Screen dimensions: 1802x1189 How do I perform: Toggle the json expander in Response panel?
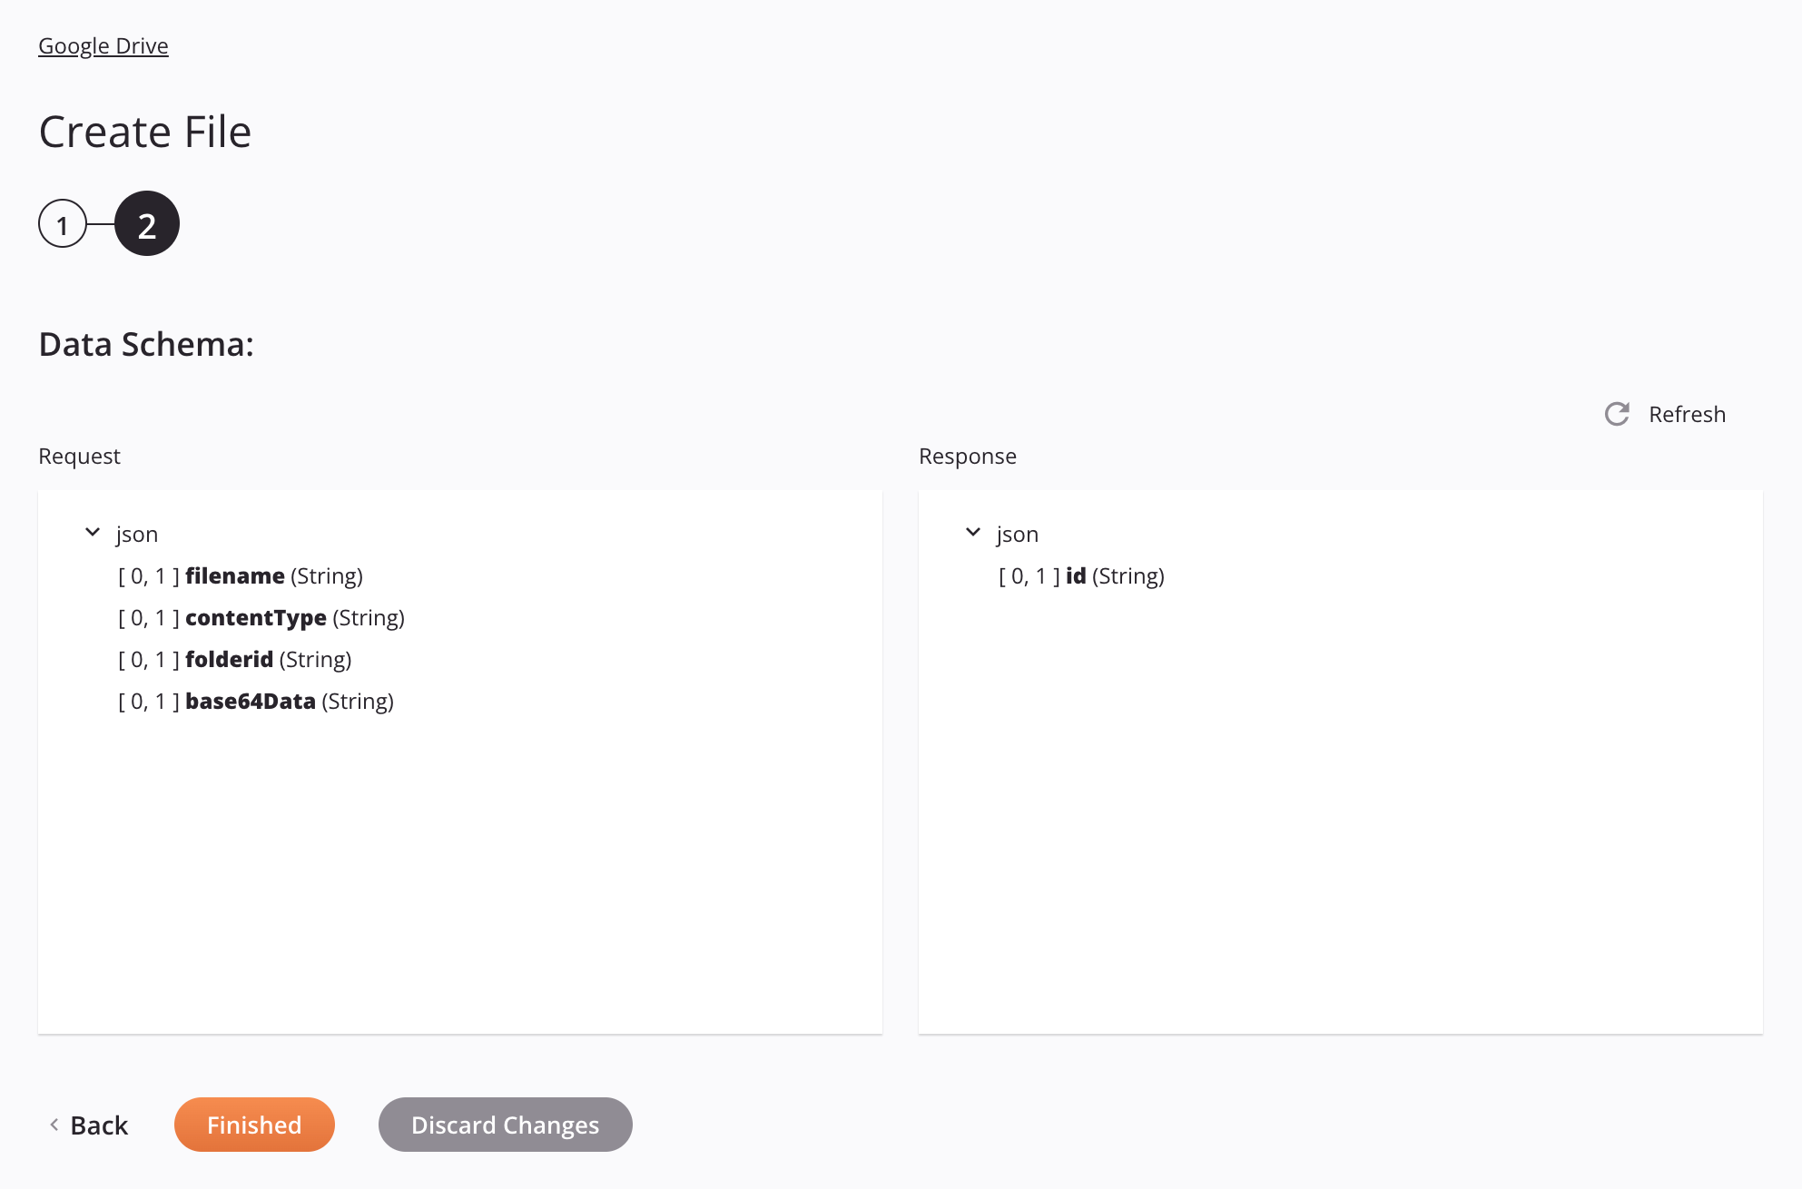(x=975, y=532)
